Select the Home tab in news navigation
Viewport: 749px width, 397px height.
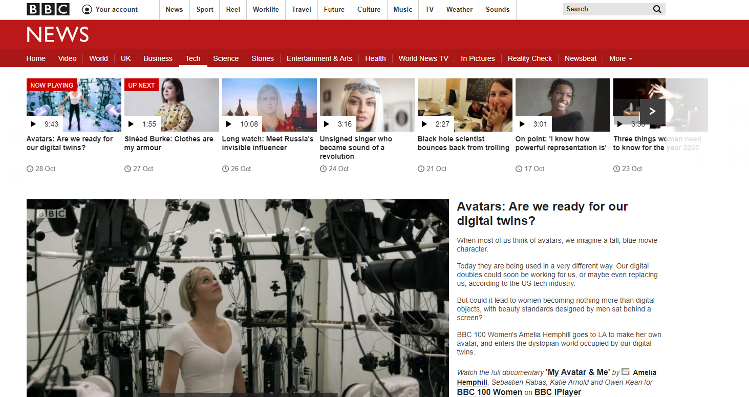coord(36,58)
